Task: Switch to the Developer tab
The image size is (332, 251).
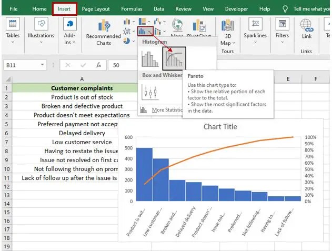Action: coord(236,9)
